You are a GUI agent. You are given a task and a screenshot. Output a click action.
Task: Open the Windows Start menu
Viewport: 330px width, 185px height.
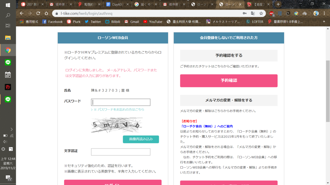point(8,5)
